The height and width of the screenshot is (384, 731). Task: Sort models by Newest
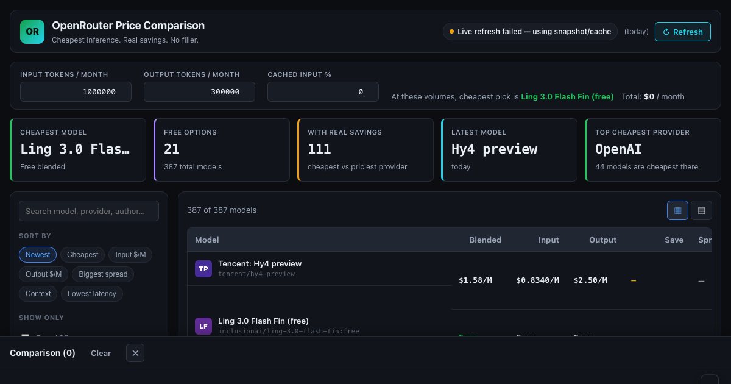click(38, 255)
